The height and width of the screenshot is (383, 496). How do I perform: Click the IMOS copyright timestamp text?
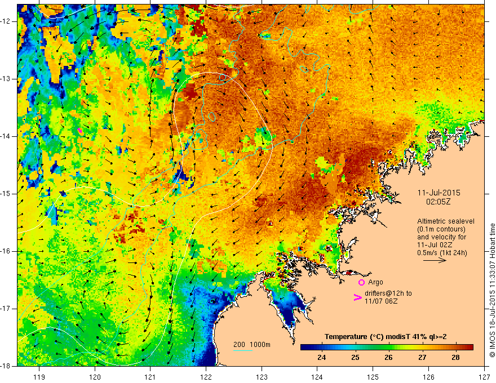[x=492, y=290]
